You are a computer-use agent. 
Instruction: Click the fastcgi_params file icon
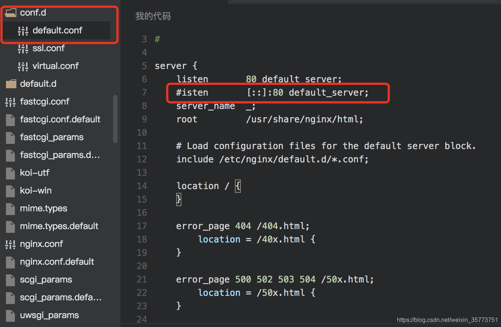click(x=10, y=137)
